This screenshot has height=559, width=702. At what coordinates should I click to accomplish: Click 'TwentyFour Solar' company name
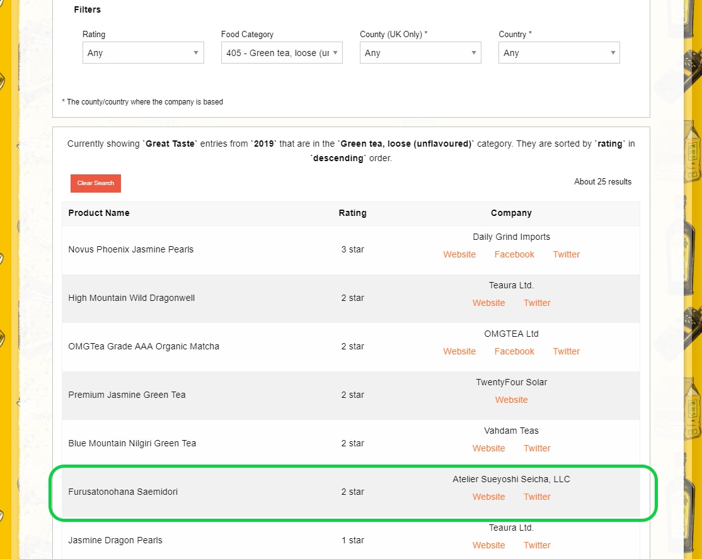tap(511, 382)
